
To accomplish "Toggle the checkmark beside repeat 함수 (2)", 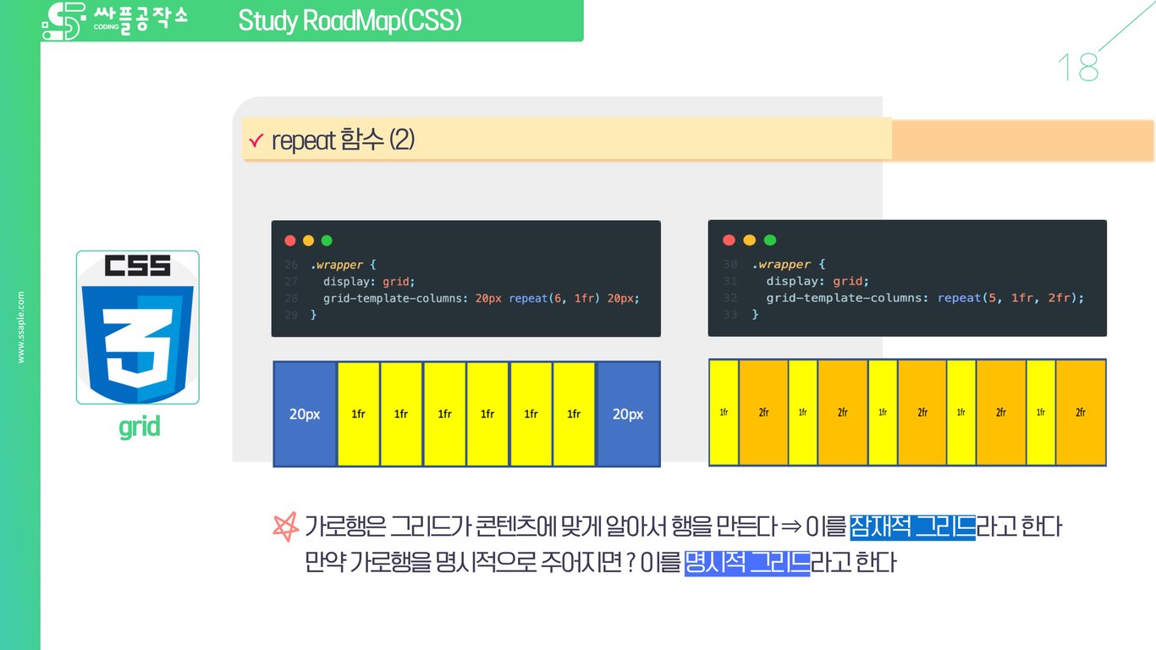I will point(256,139).
